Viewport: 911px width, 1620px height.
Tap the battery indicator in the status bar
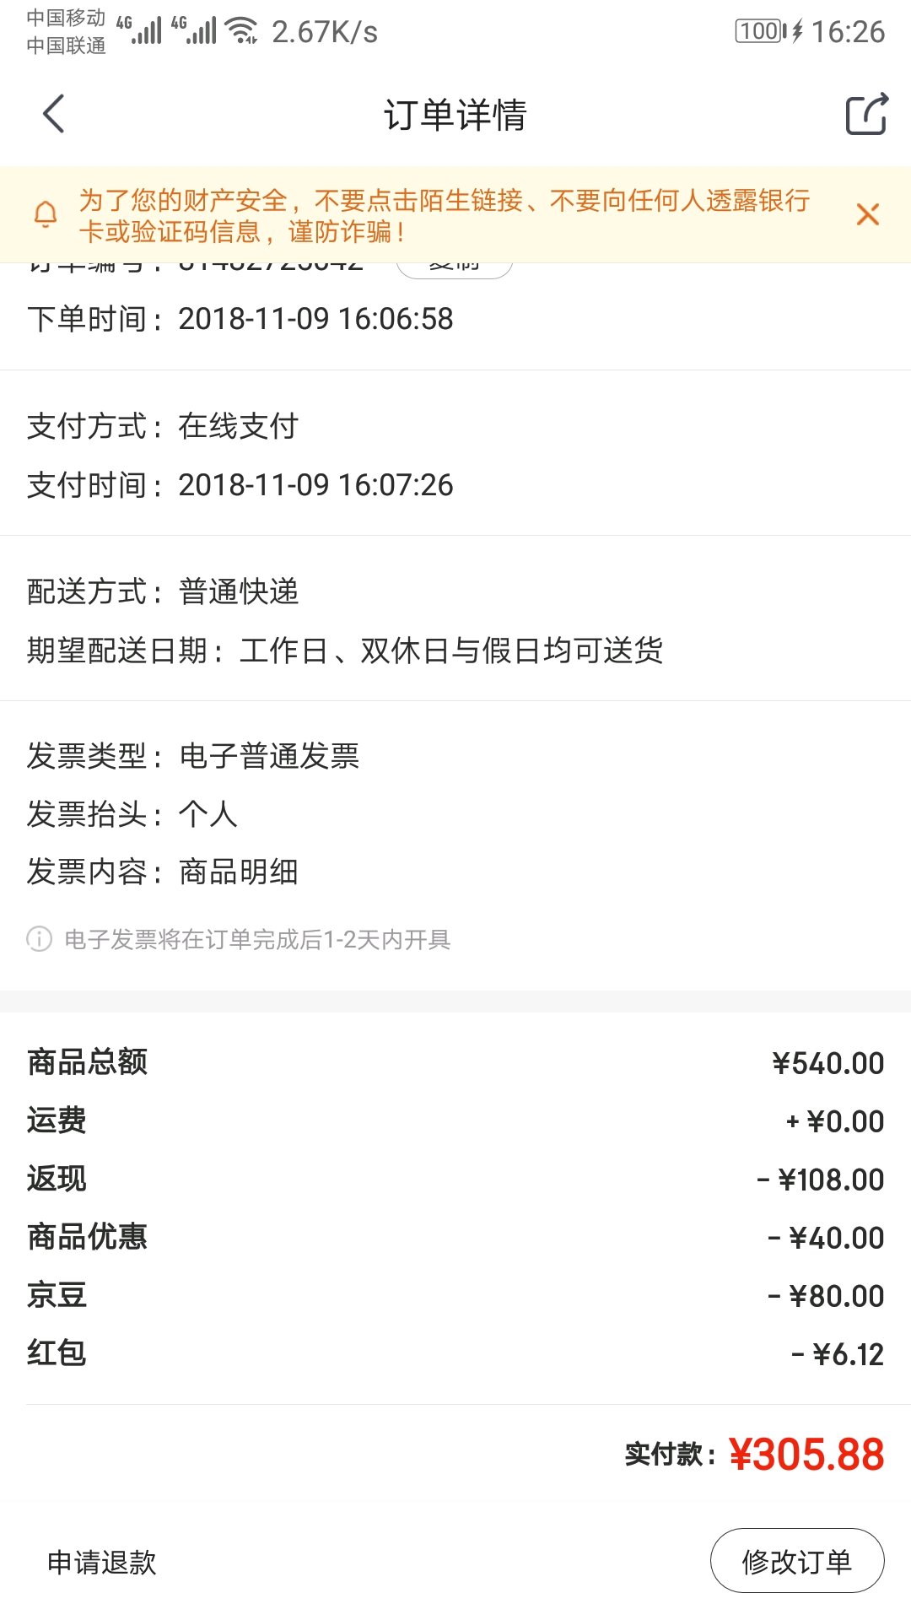coord(761,31)
